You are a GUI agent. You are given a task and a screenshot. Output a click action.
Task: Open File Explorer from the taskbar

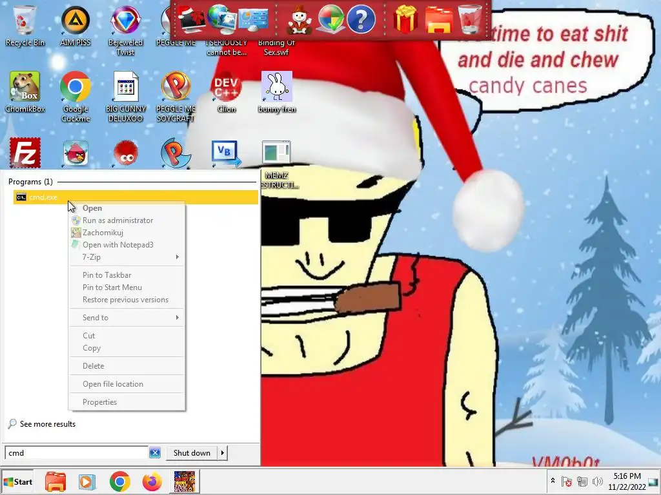click(56, 481)
